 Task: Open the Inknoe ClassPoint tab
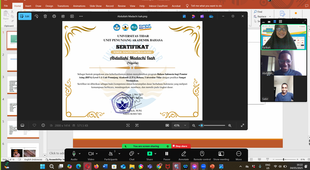coord(158,6)
